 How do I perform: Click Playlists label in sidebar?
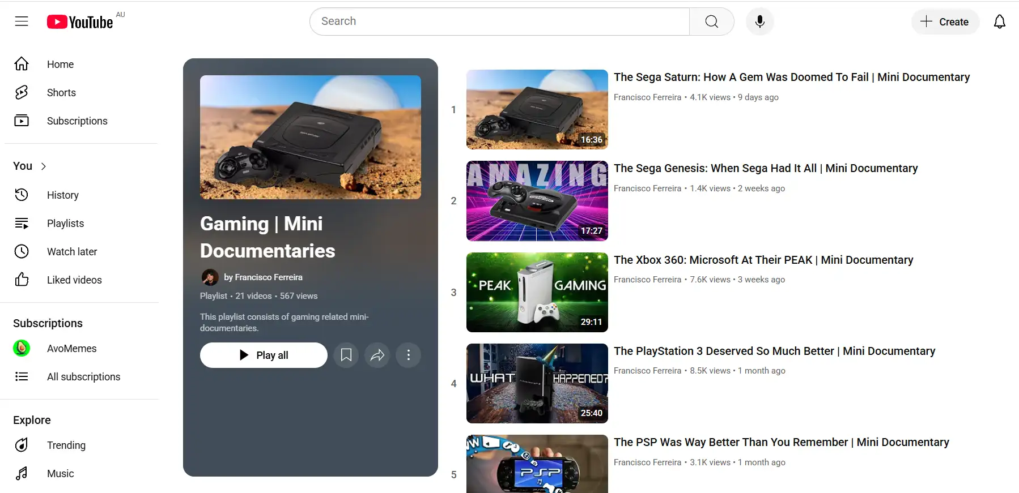click(66, 223)
